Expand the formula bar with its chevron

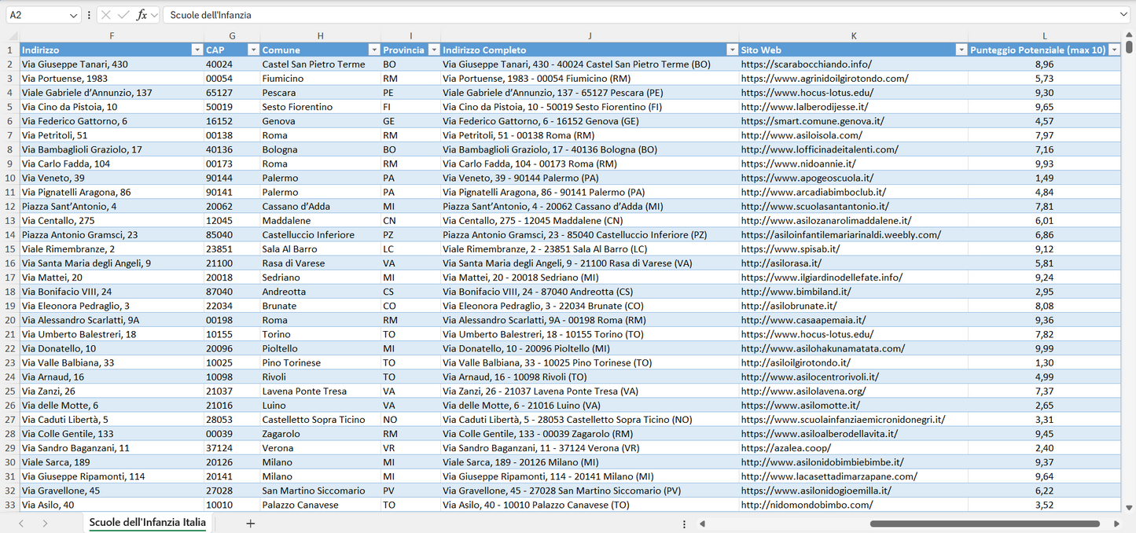pos(1125,14)
